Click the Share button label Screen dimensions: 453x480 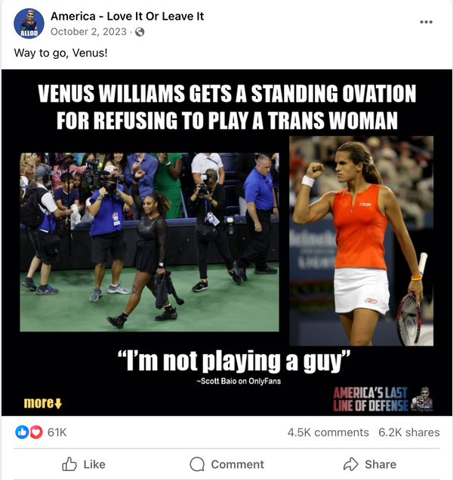pos(381,464)
